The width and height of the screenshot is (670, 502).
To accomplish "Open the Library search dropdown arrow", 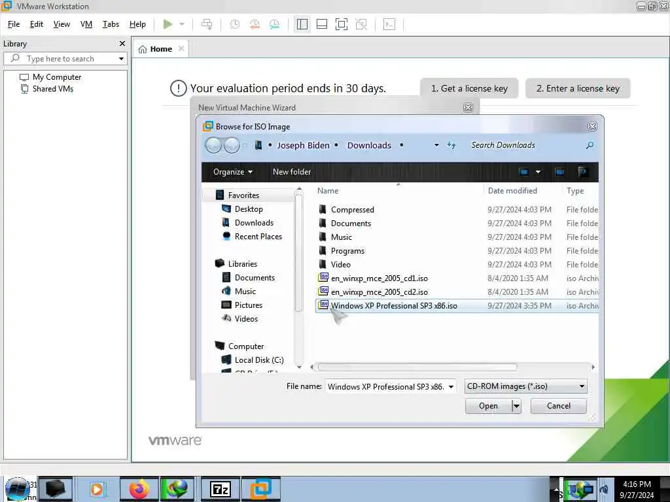I will pos(121,58).
